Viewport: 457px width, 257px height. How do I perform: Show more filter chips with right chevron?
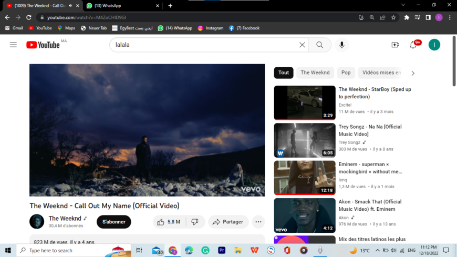point(413,73)
